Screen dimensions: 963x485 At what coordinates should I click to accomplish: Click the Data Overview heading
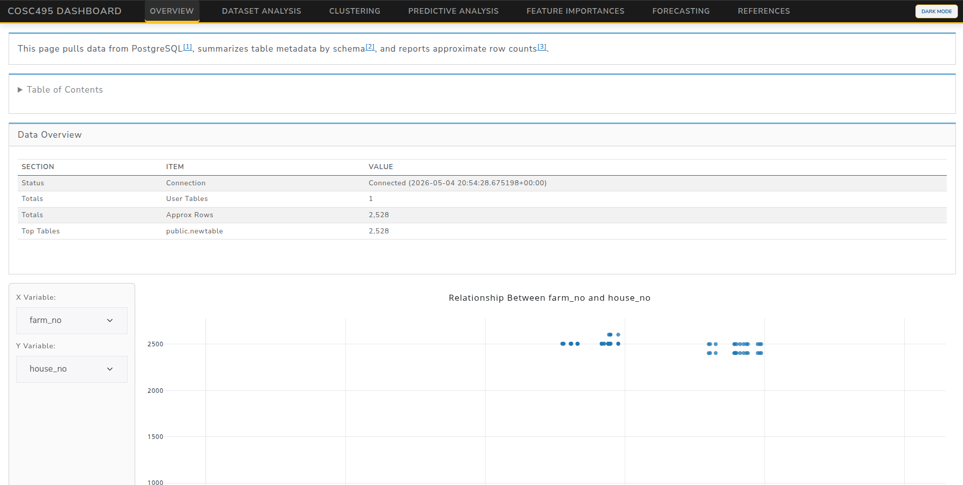pos(50,135)
